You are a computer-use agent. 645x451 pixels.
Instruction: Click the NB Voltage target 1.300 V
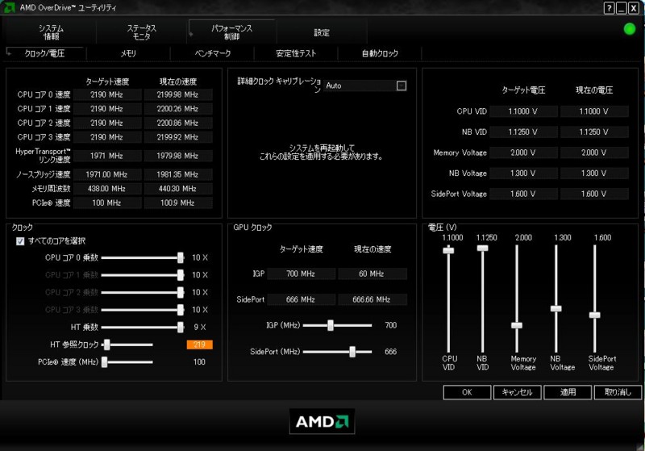click(x=522, y=173)
